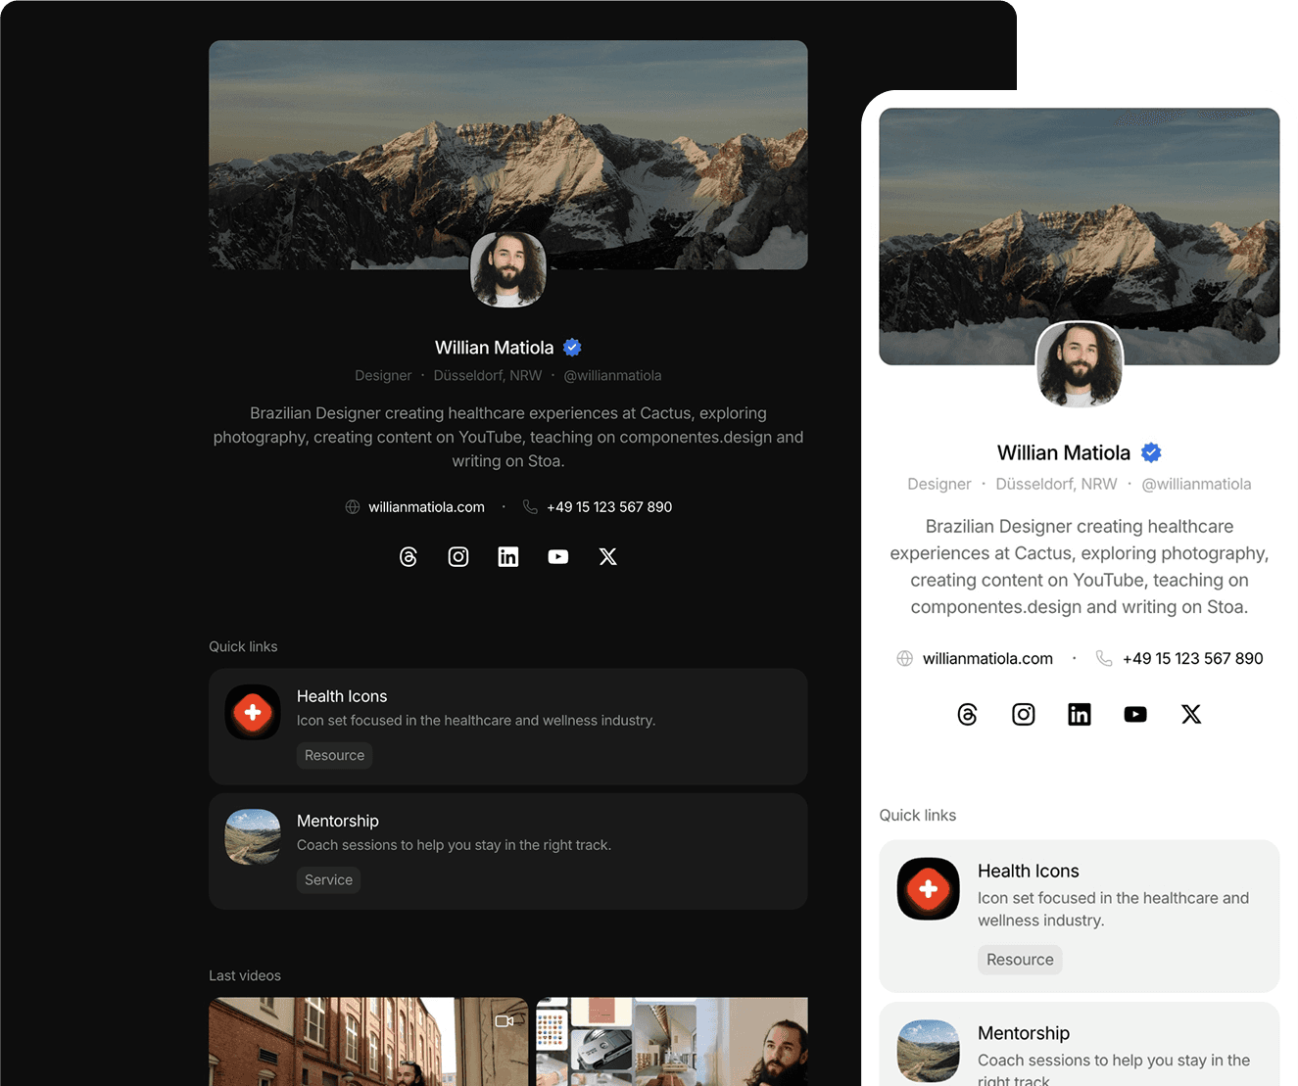This screenshot has height=1086, width=1298.
Task: Click Health Icons logo in light mobile view
Action: [x=929, y=889]
